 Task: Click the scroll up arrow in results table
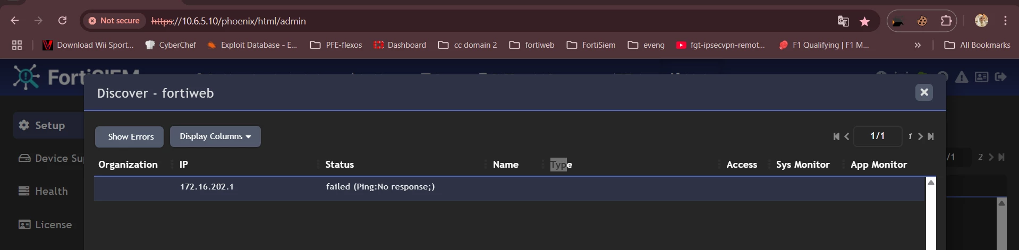click(931, 182)
